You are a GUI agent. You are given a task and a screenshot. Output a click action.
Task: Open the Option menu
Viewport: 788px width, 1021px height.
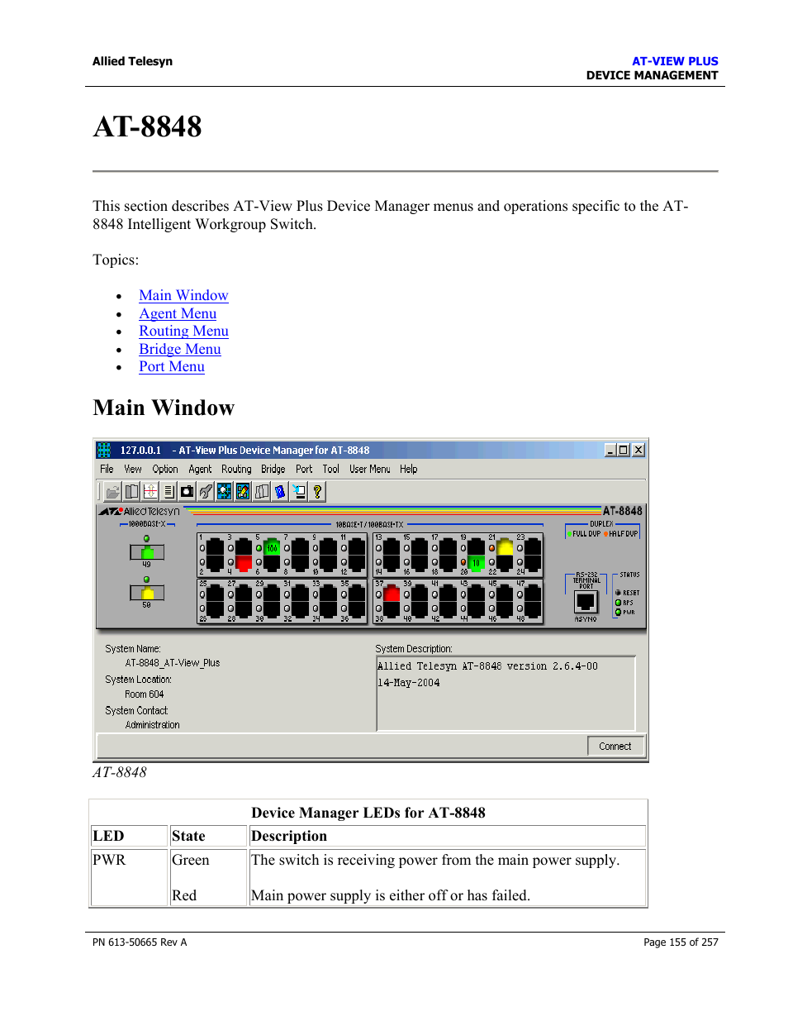[x=165, y=469]
